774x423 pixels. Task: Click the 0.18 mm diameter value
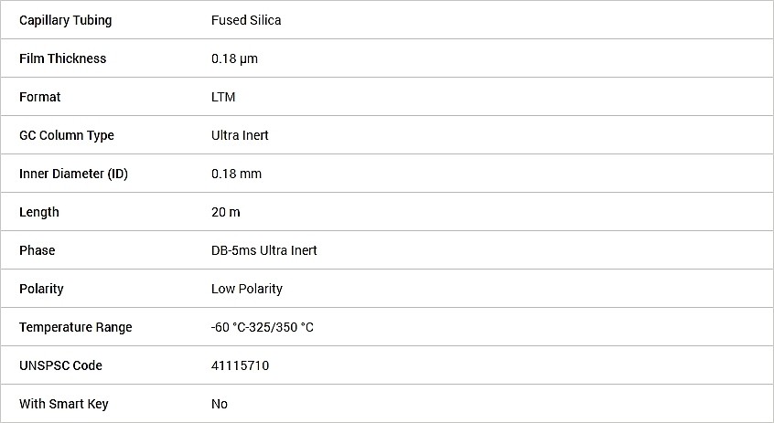coord(236,174)
